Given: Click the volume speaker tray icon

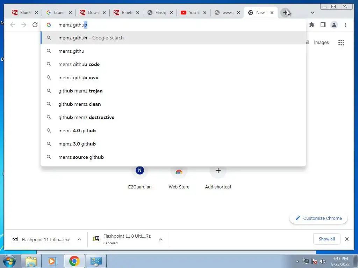Looking at the screenshot, I should (x=323, y=261).
